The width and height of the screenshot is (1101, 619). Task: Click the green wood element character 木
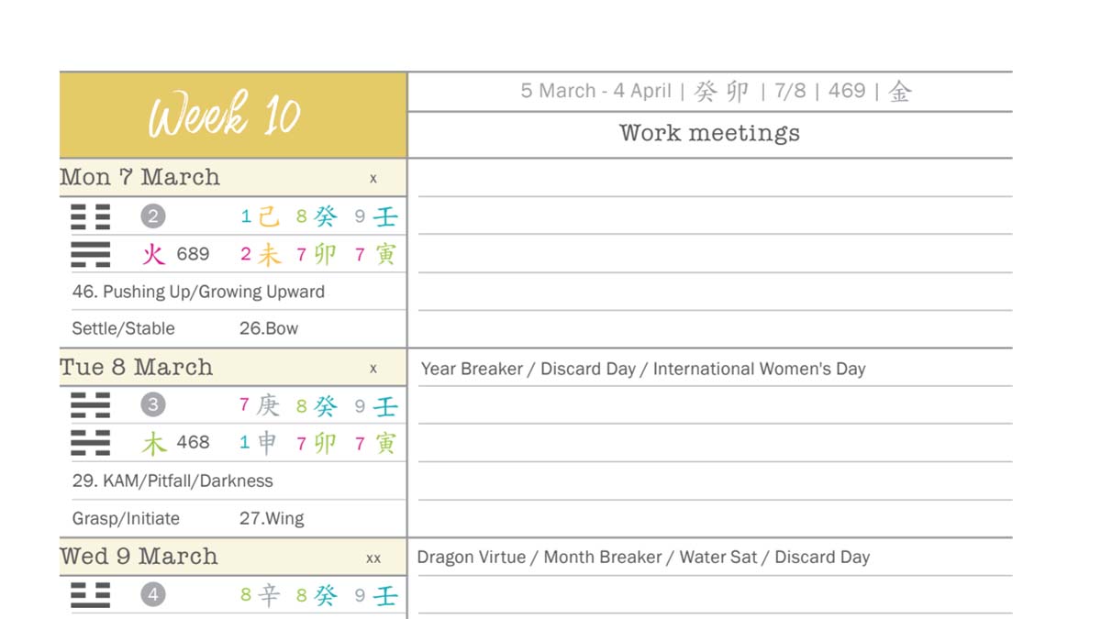click(x=153, y=443)
